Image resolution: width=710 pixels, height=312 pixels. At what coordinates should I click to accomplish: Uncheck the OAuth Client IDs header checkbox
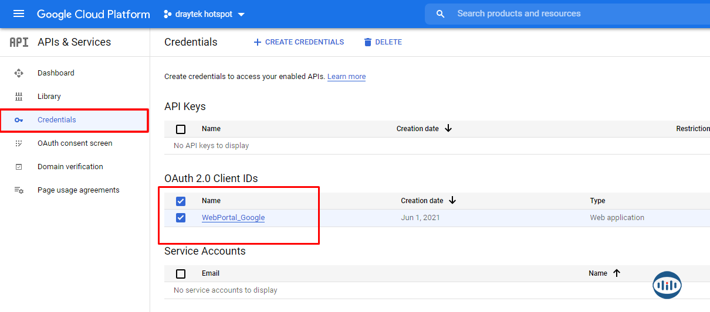181,201
